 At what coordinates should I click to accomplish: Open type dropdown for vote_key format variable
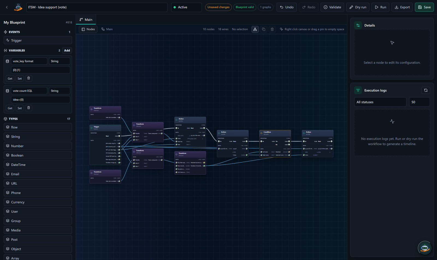tap(60, 61)
